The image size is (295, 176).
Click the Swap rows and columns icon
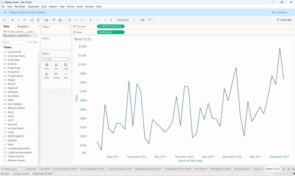click(x=70, y=20)
